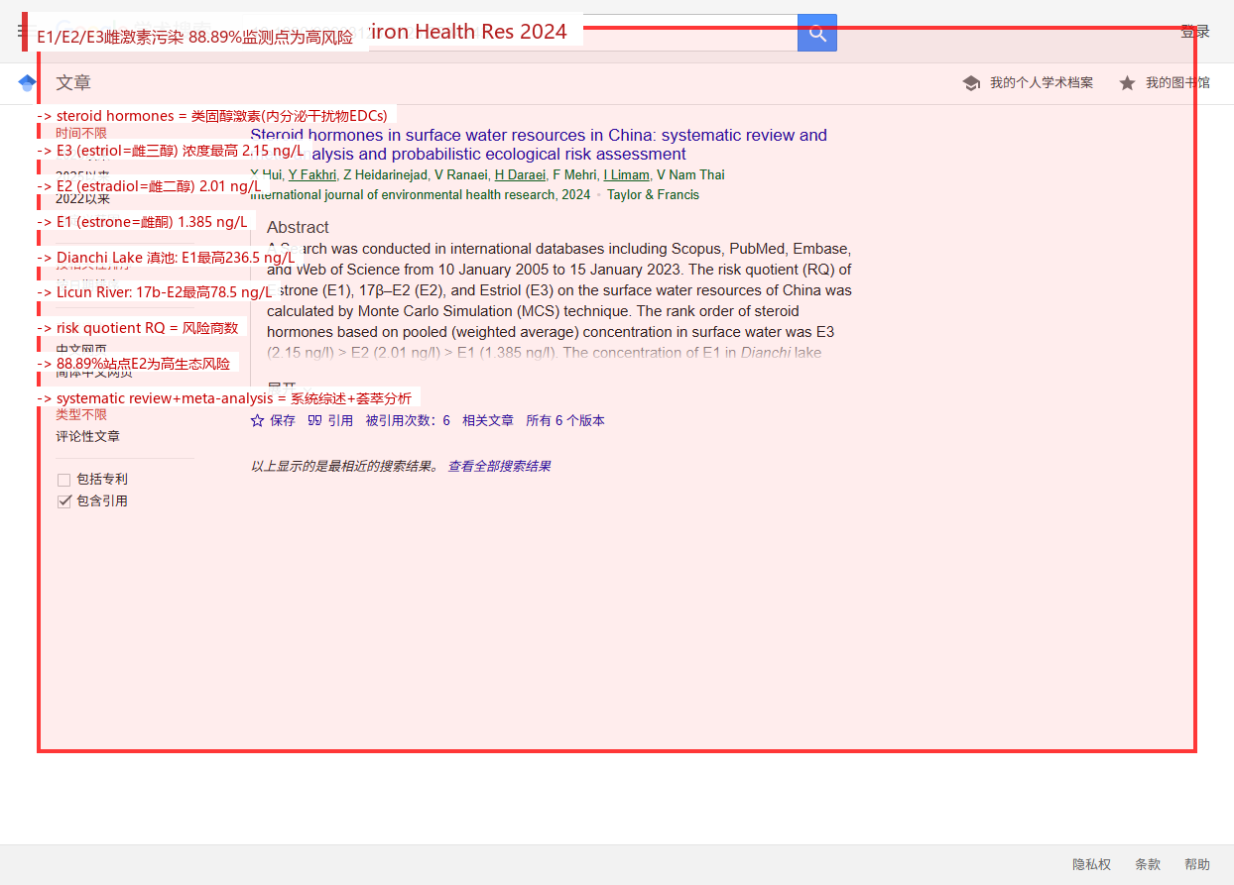Viewport: 1234px width, 885px height.
Task: Click the Abstract heading text
Action: pos(298,227)
